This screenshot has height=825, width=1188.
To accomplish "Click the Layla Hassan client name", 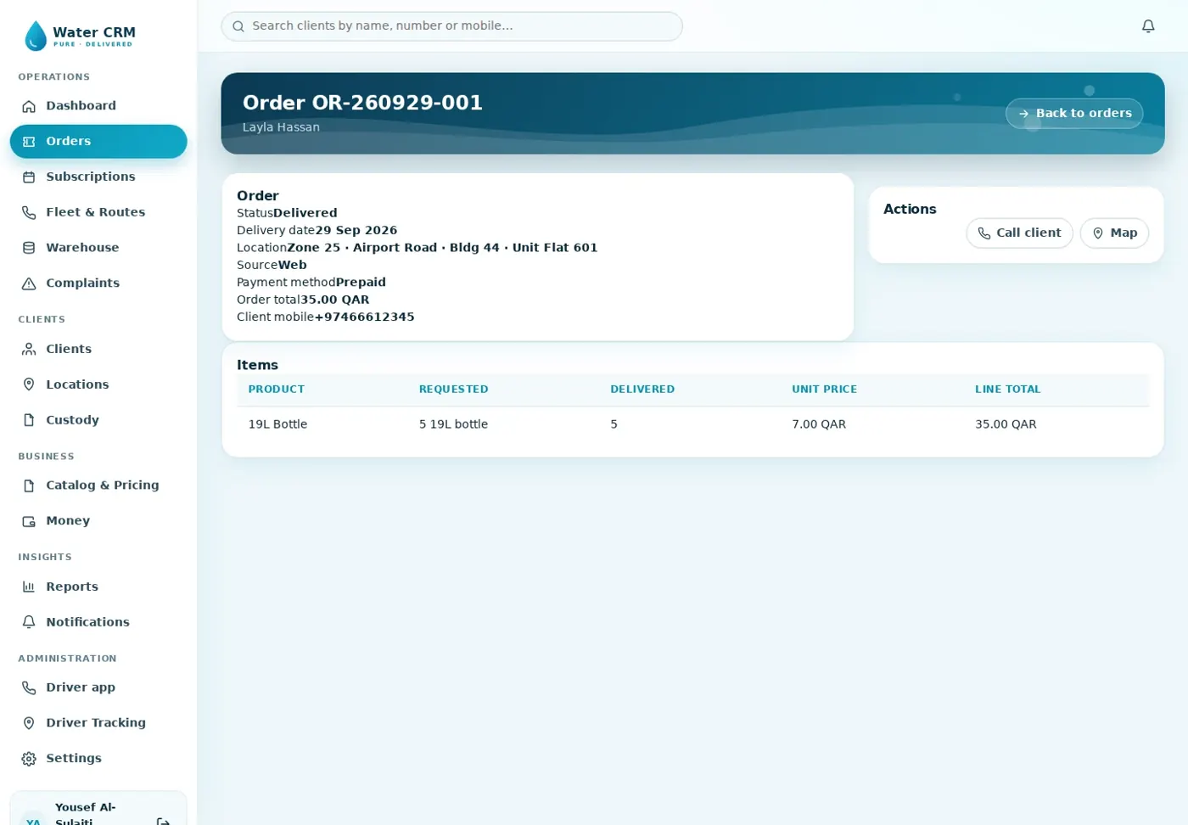I will [281, 127].
